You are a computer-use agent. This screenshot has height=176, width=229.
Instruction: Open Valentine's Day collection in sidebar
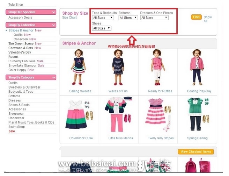click(20, 52)
